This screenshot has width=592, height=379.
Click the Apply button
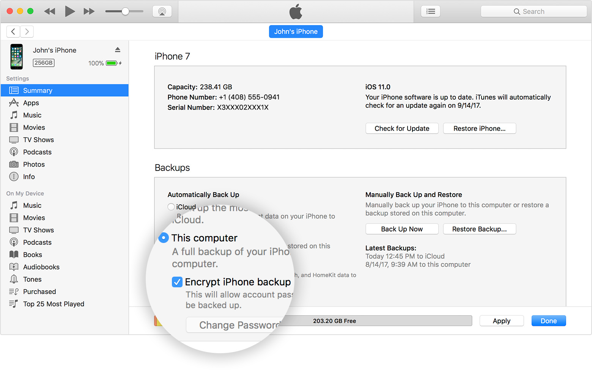pos(502,321)
